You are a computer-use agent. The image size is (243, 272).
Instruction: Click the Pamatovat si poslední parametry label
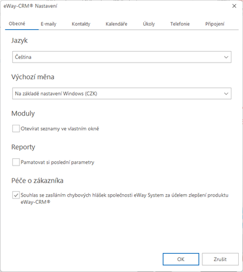58,162
